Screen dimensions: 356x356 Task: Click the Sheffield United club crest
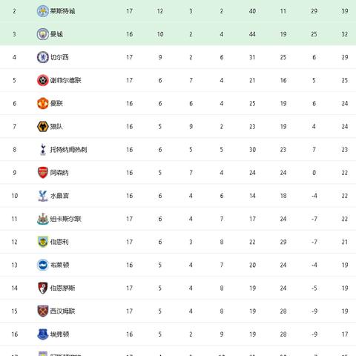point(42,80)
